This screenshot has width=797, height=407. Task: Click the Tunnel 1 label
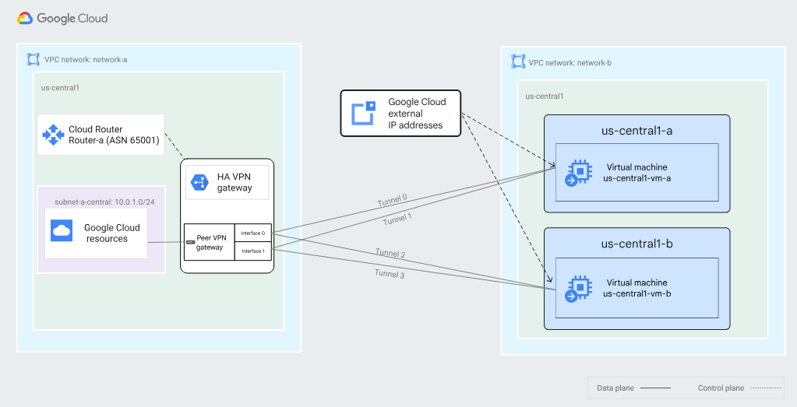click(397, 219)
